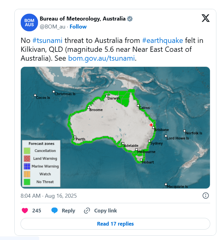Click the X logo icon
Image resolution: width=224 pixels, height=240 pixels.
point(206,18)
